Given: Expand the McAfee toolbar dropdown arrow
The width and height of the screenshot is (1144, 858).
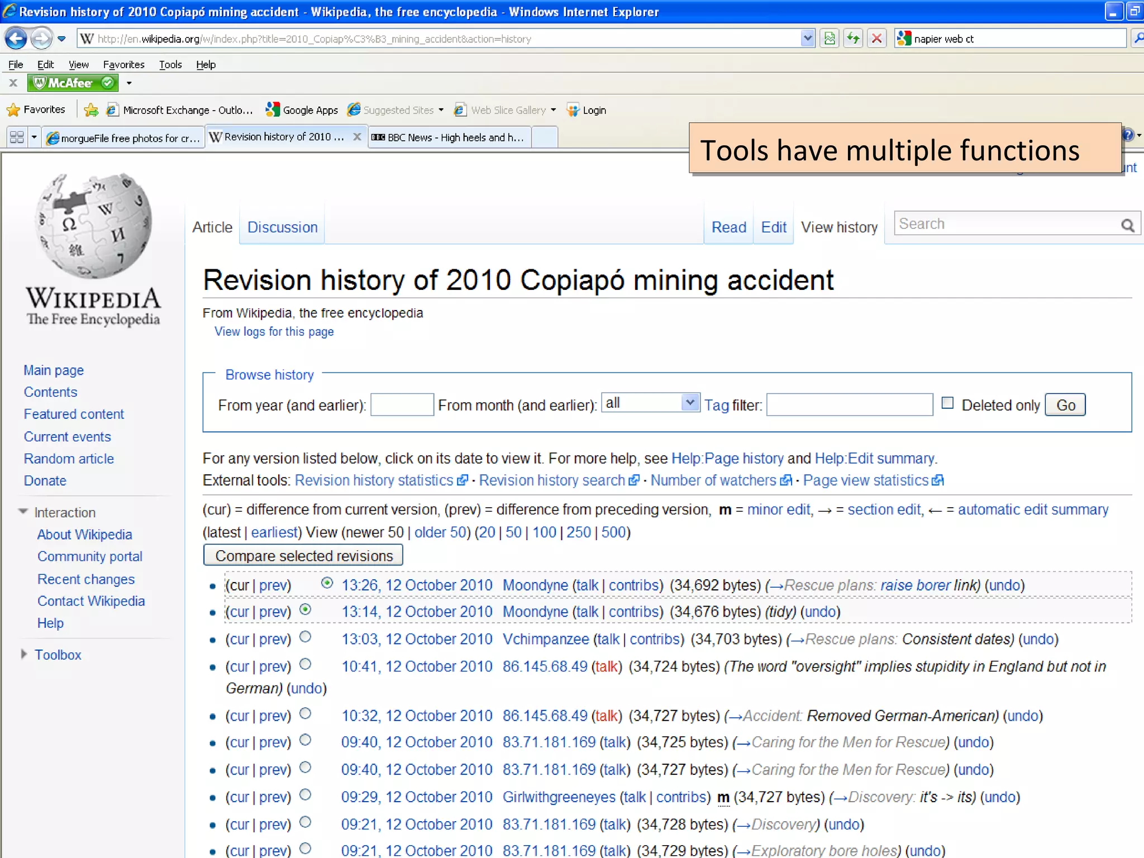Looking at the screenshot, I should 129,83.
